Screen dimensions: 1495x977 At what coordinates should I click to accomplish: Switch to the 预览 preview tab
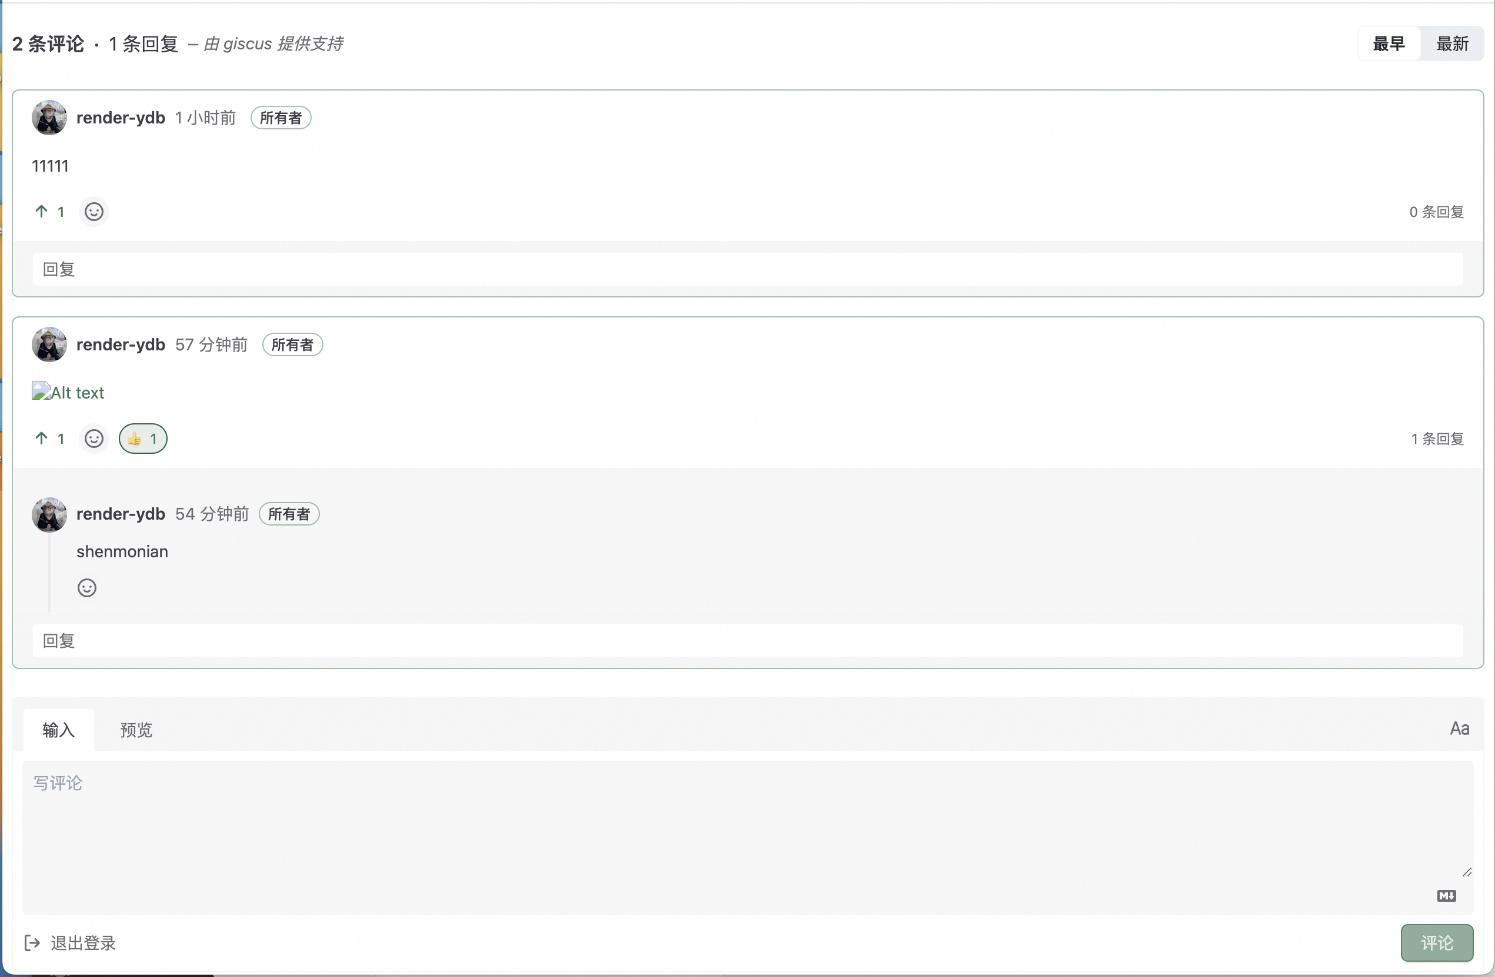136,730
